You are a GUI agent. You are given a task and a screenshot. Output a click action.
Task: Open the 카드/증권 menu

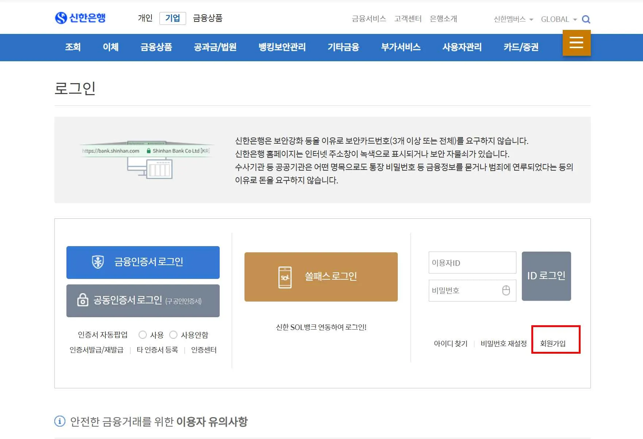[521, 47]
